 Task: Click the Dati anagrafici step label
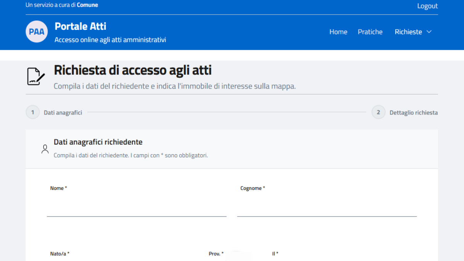[x=63, y=113]
